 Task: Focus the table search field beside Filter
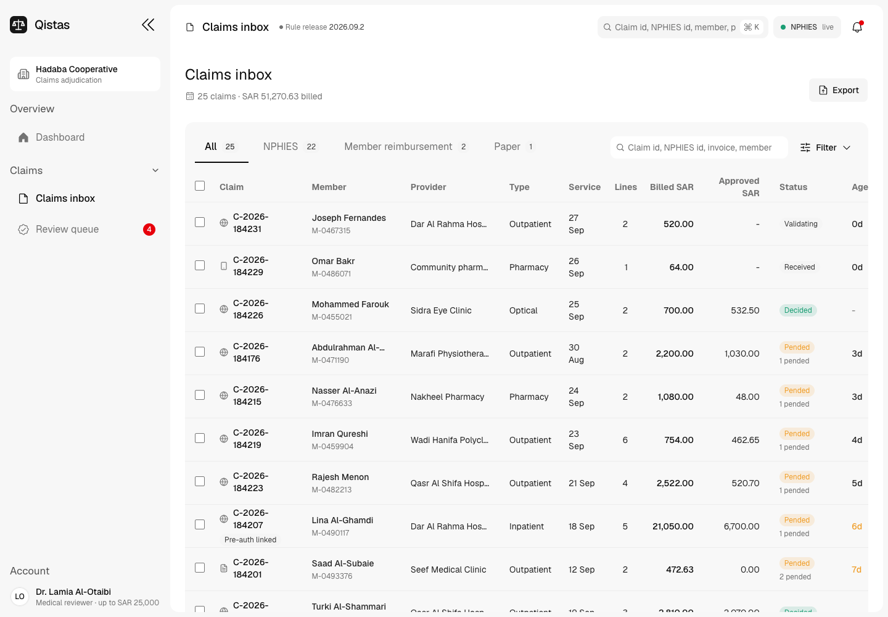click(x=699, y=147)
